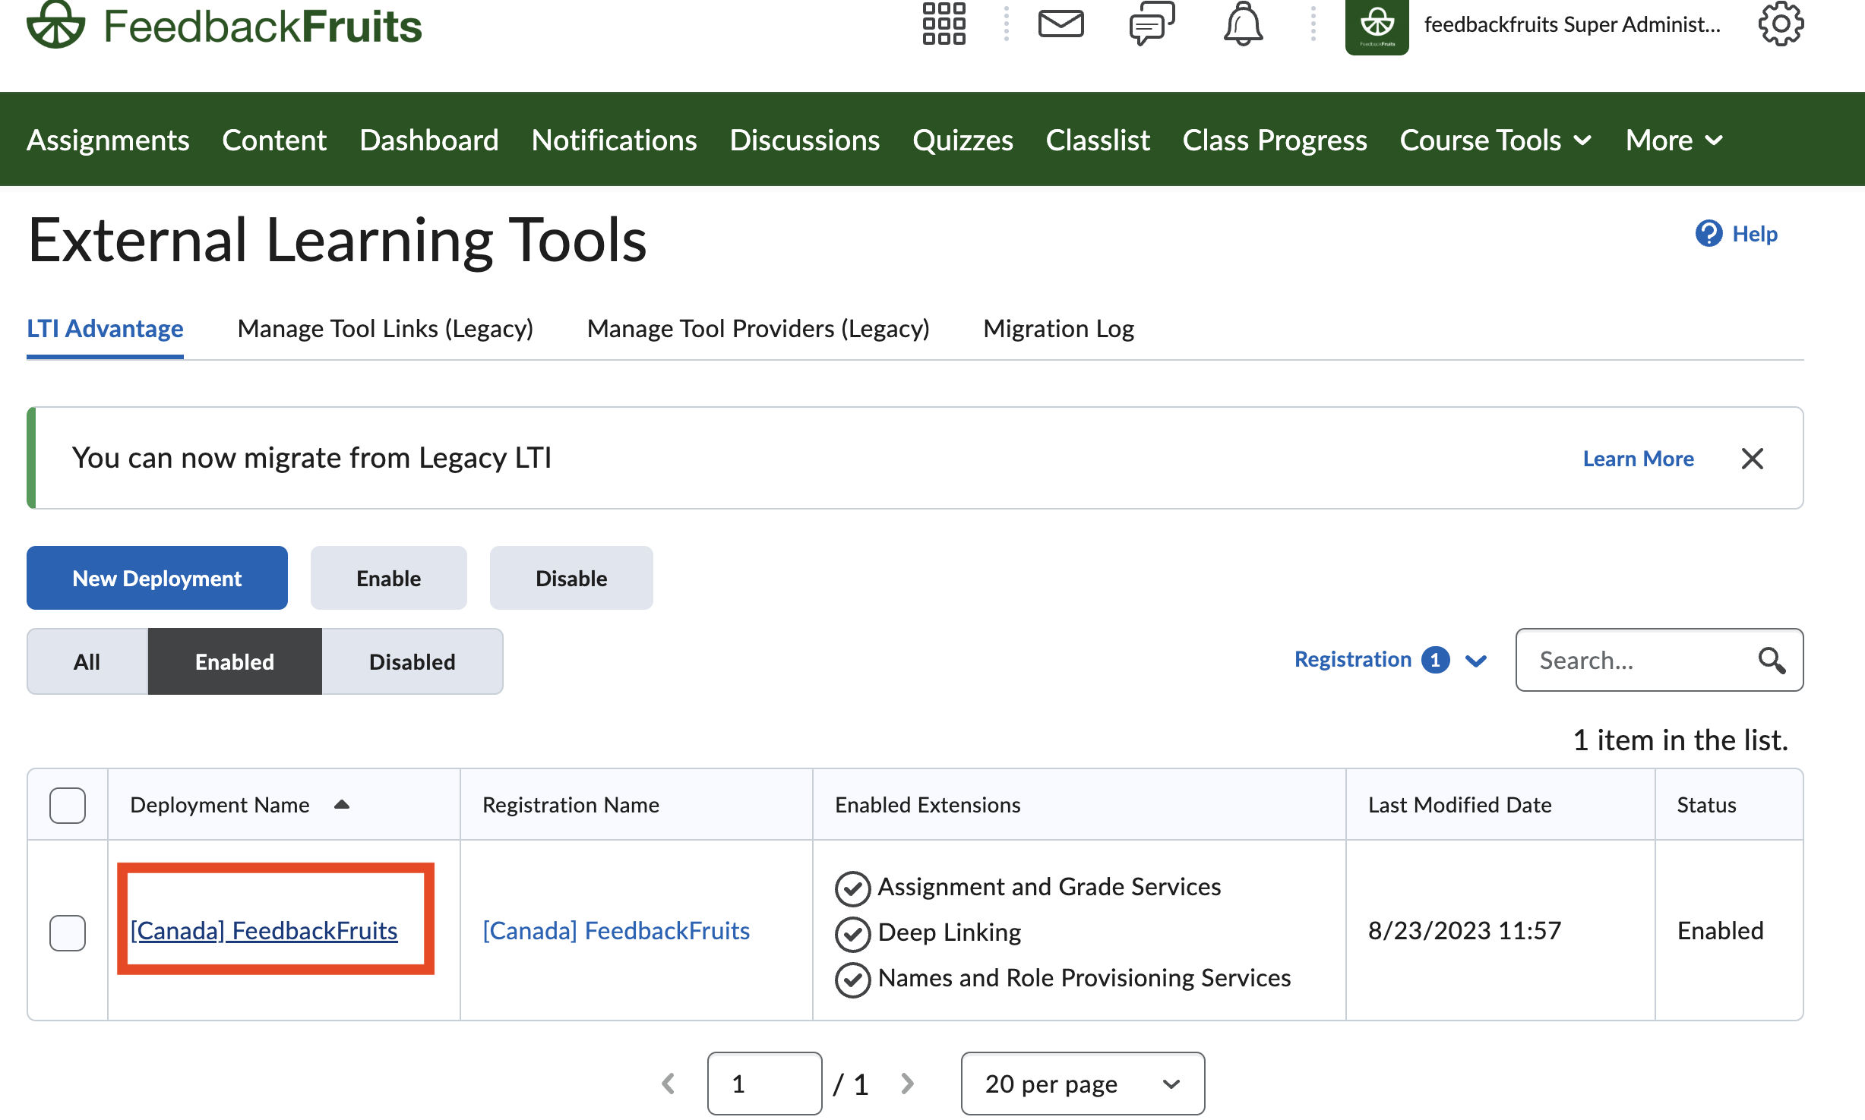This screenshot has height=1120, width=1865.
Task: Click the '1 item in the list.' text
Action: [x=1680, y=740]
